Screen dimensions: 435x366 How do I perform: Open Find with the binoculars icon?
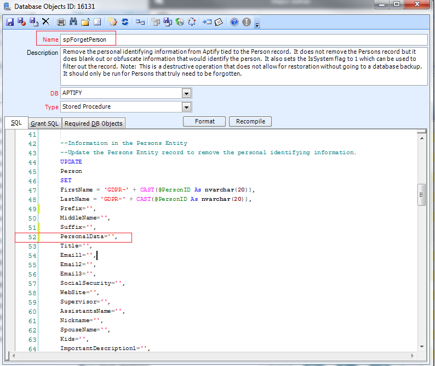tap(73, 22)
